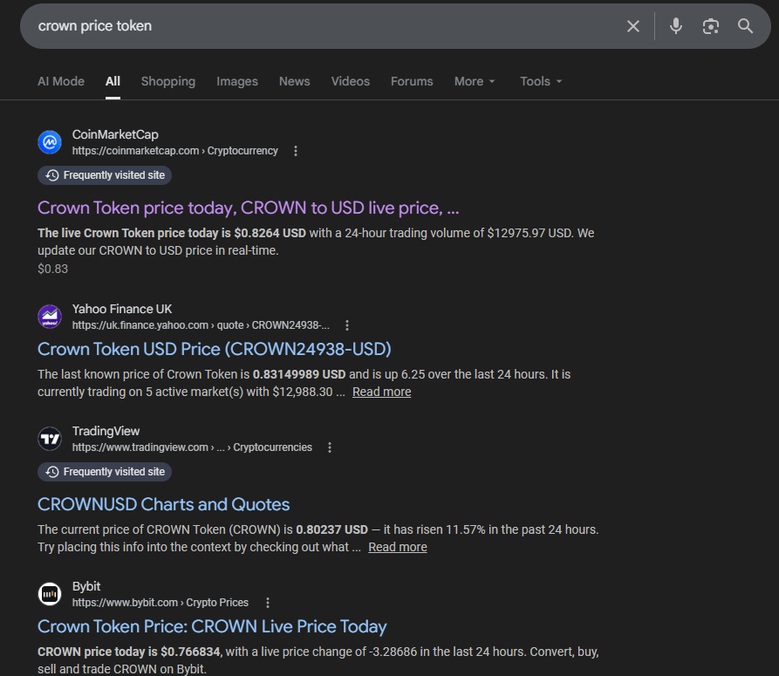Open options menu for the Bybit result
The width and height of the screenshot is (779, 676).
[x=268, y=603]
